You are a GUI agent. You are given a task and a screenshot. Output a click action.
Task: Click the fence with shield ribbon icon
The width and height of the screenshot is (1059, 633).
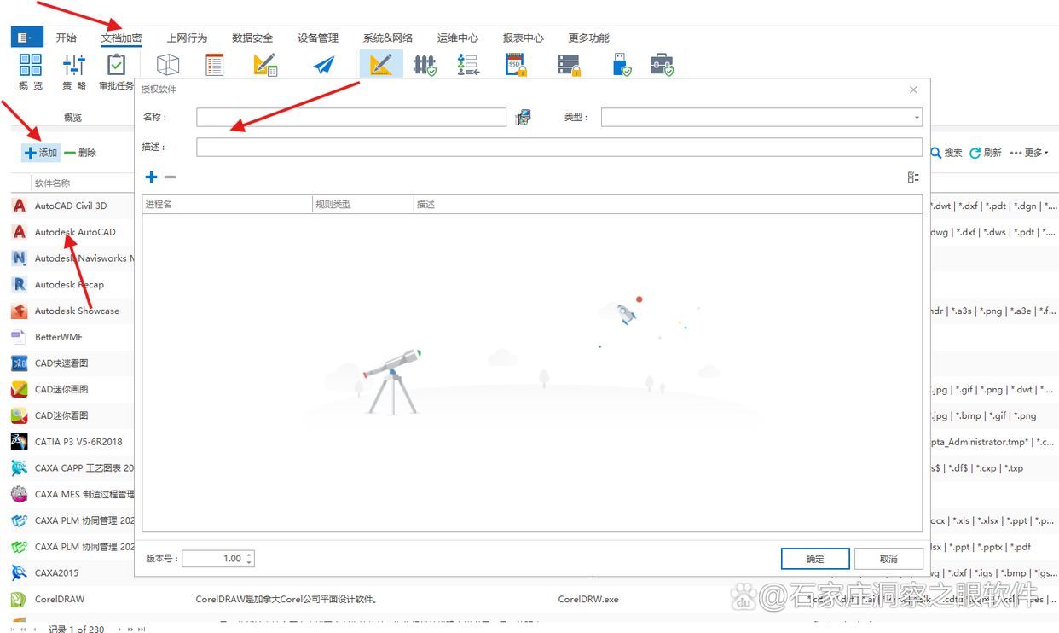click(x=425, y=65)
